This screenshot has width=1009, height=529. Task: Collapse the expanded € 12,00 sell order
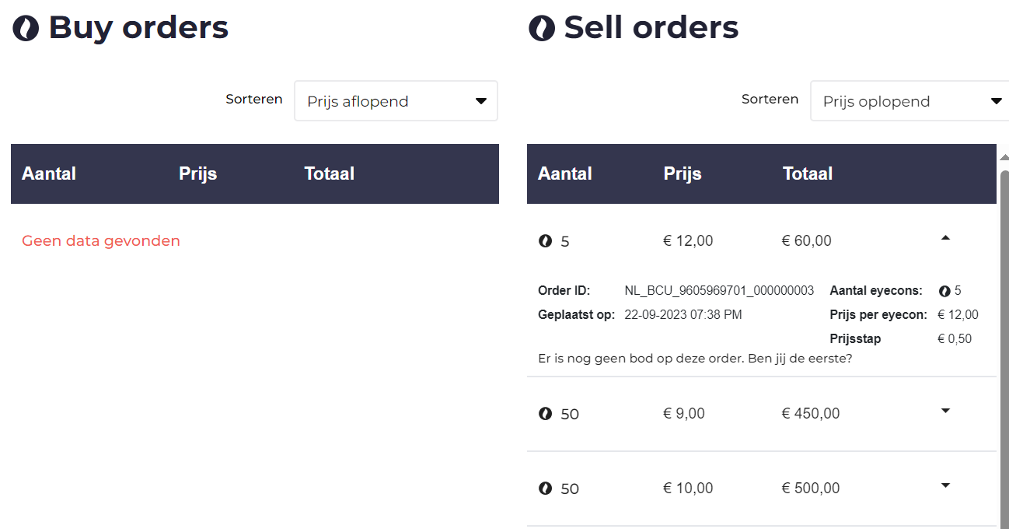pos(945,239)
